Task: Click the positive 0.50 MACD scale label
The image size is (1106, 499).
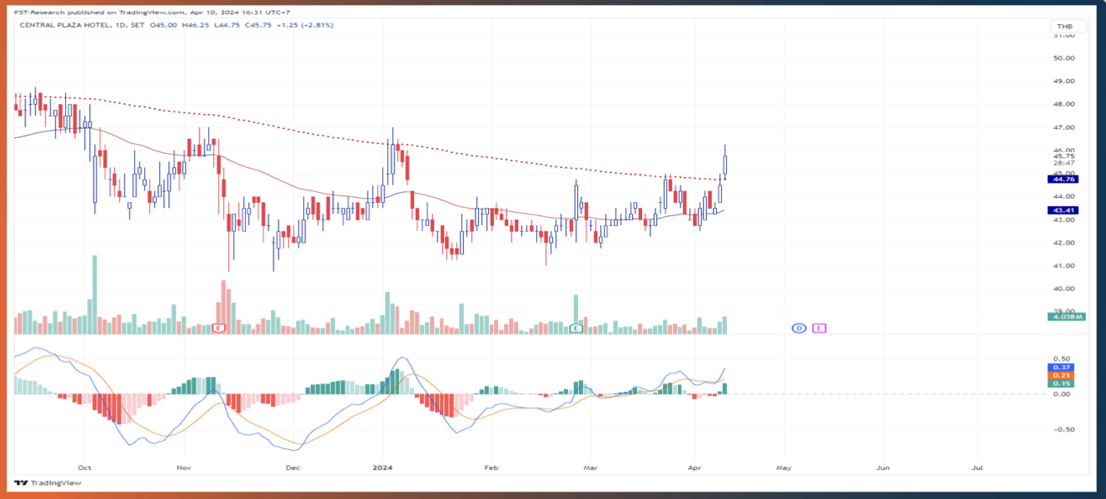Action: pos(1063,358)
